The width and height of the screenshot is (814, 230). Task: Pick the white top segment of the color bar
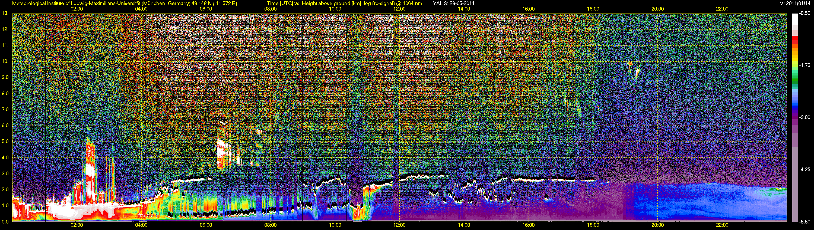point(795,19)
